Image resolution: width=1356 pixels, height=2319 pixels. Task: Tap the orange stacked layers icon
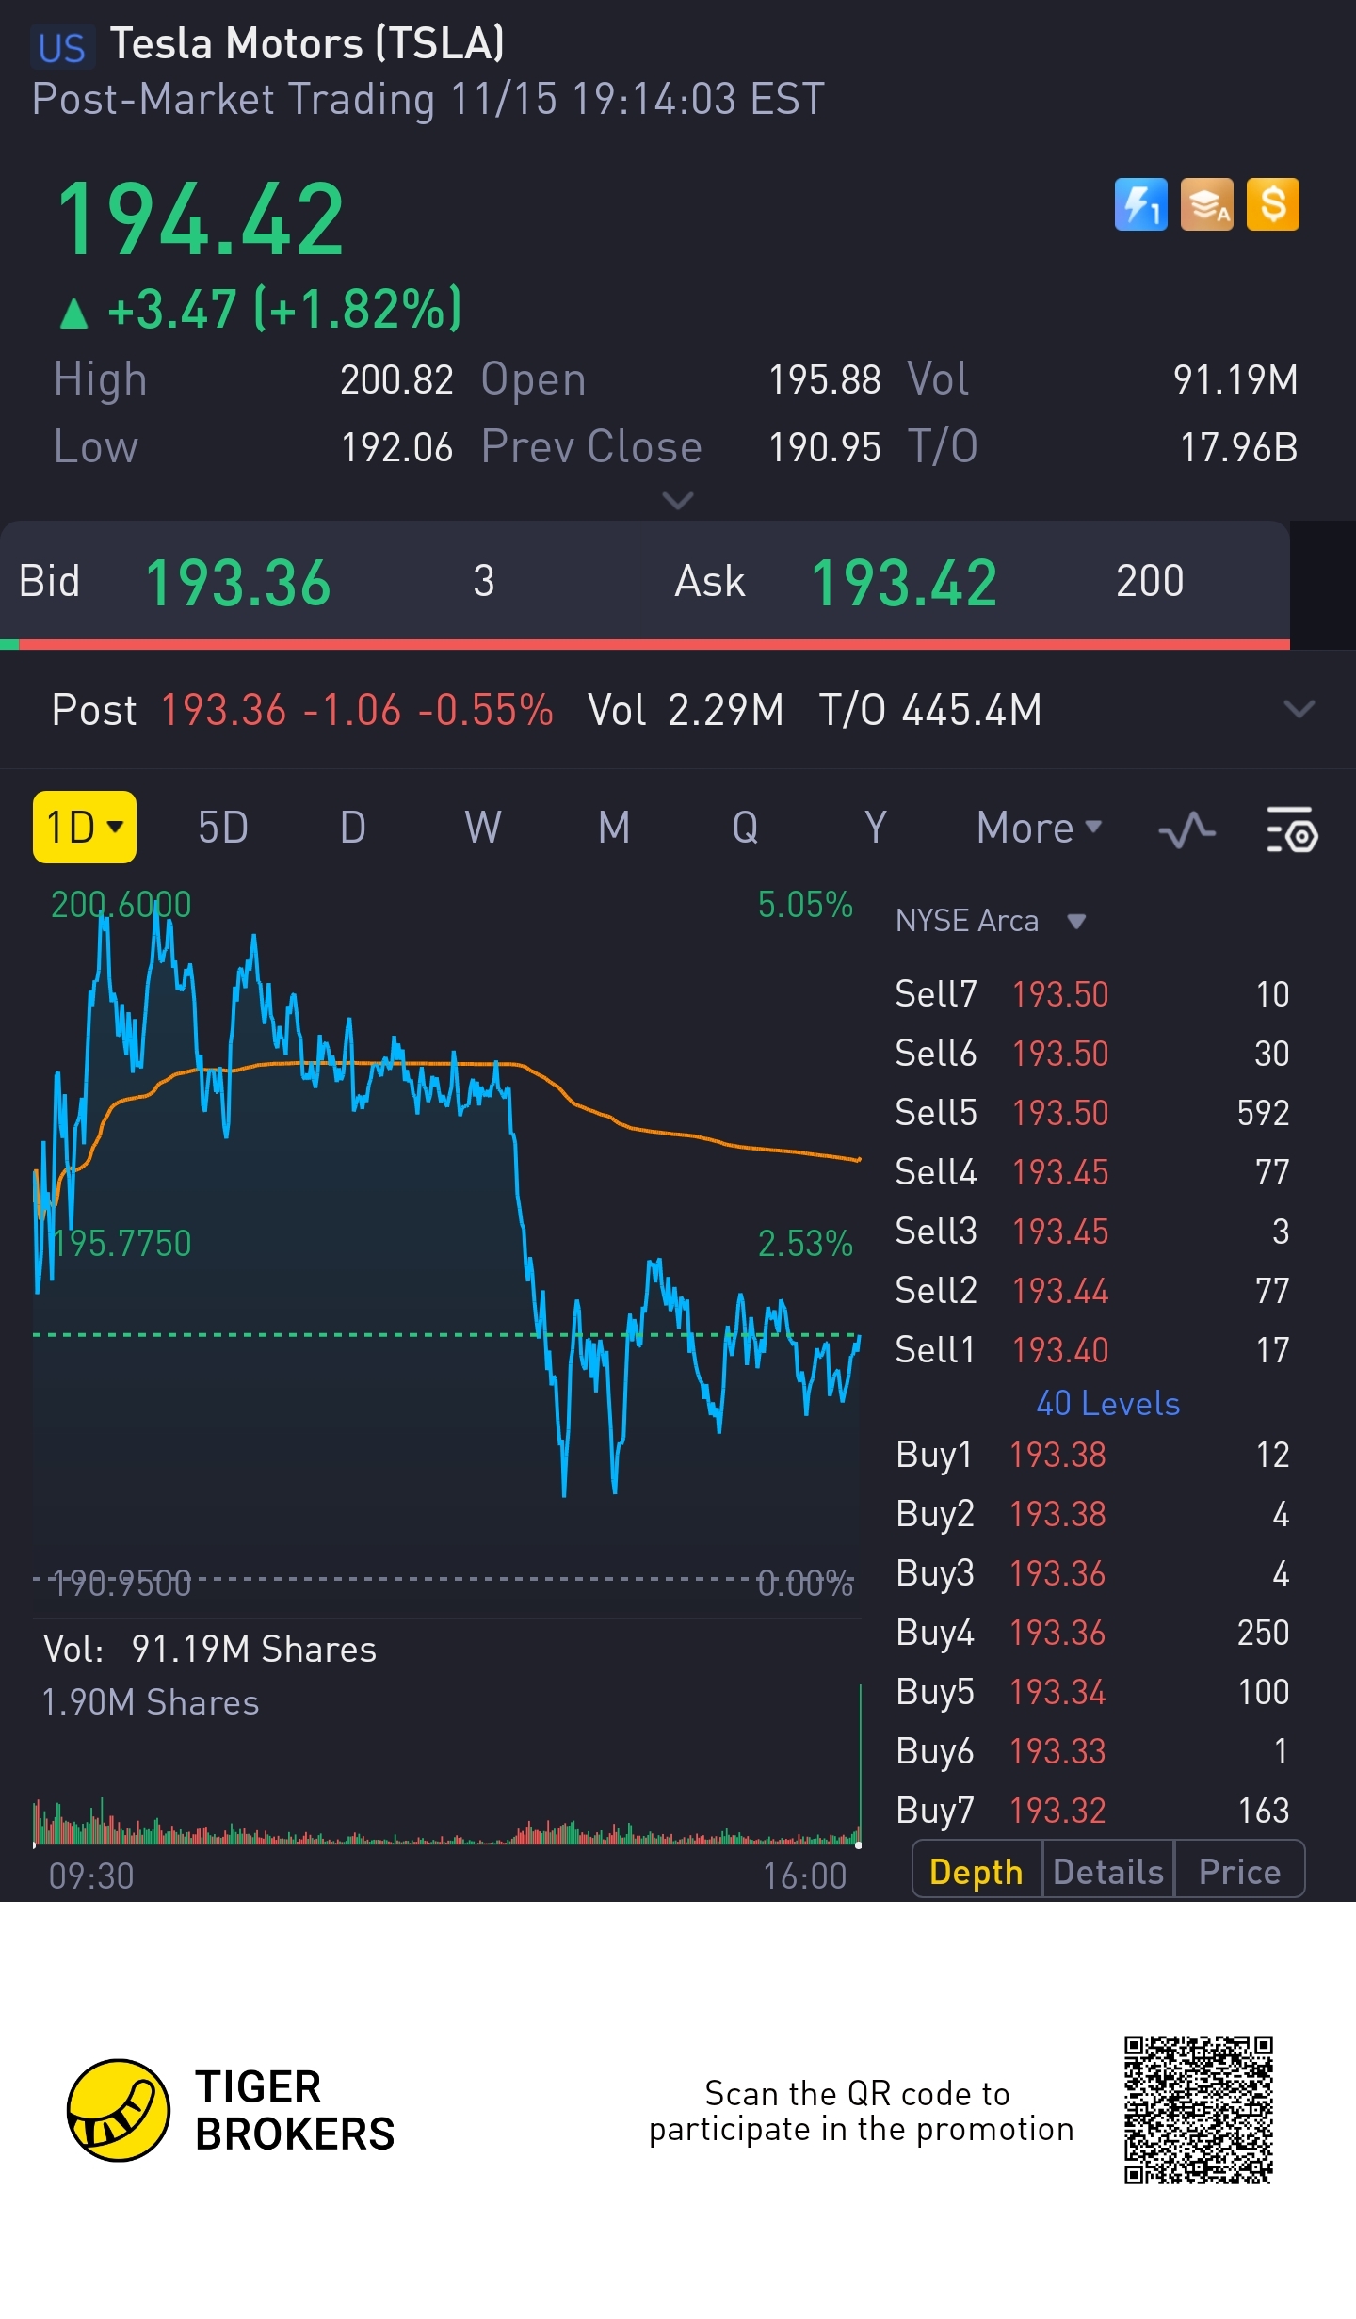(x=1206, y=204)
